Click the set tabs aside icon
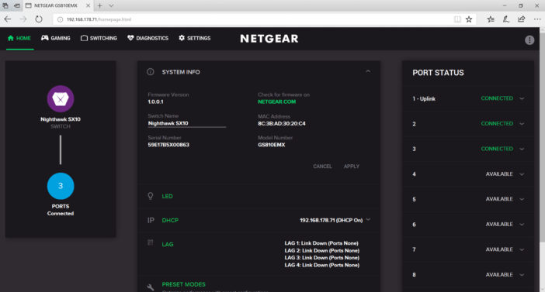The width and height of the screenshot is (545, 292). point(16,5)
